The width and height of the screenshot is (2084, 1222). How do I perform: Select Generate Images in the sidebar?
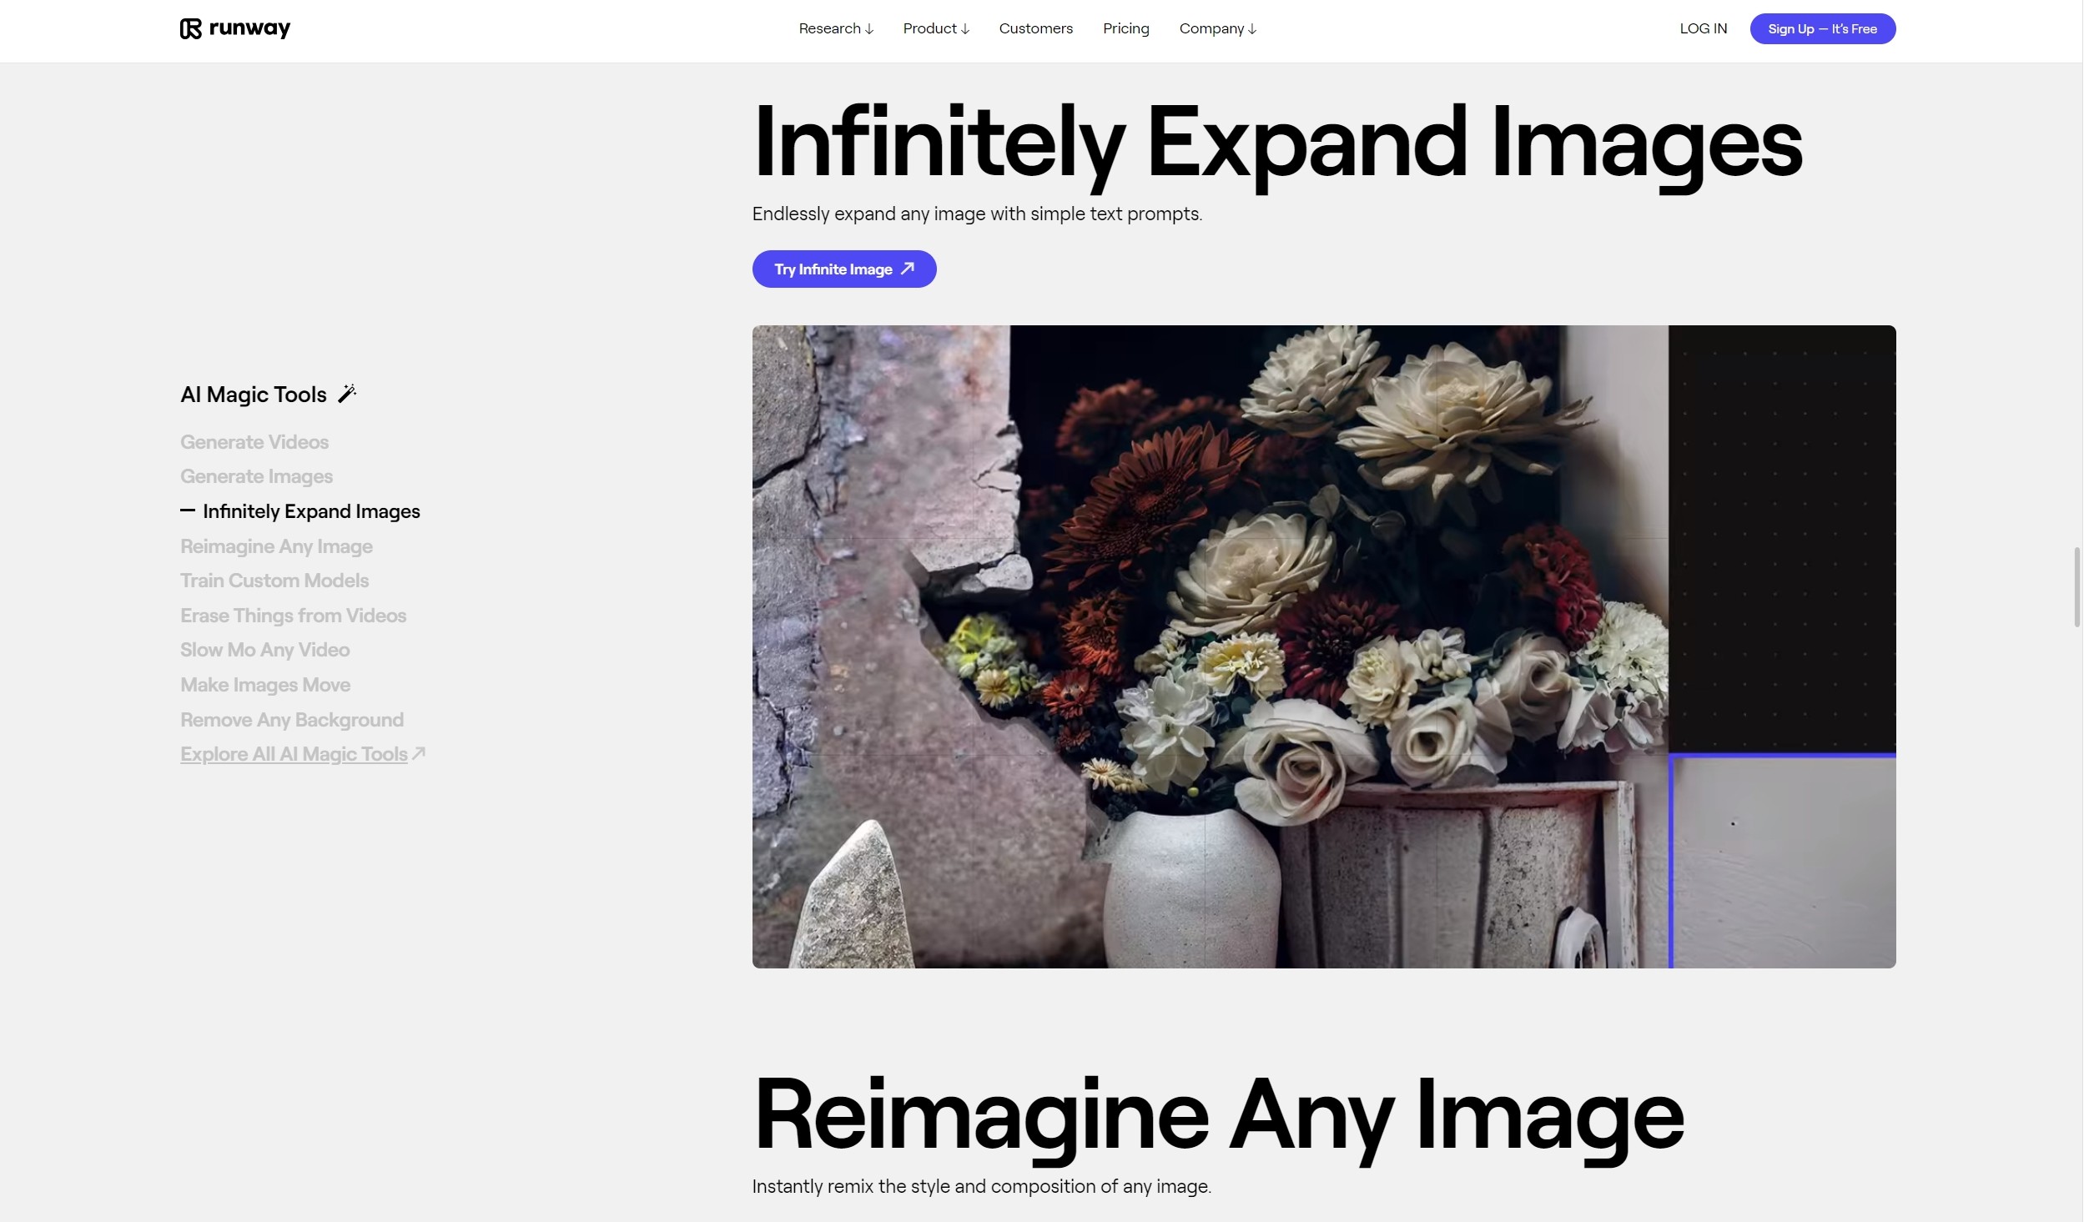[256, 476]
